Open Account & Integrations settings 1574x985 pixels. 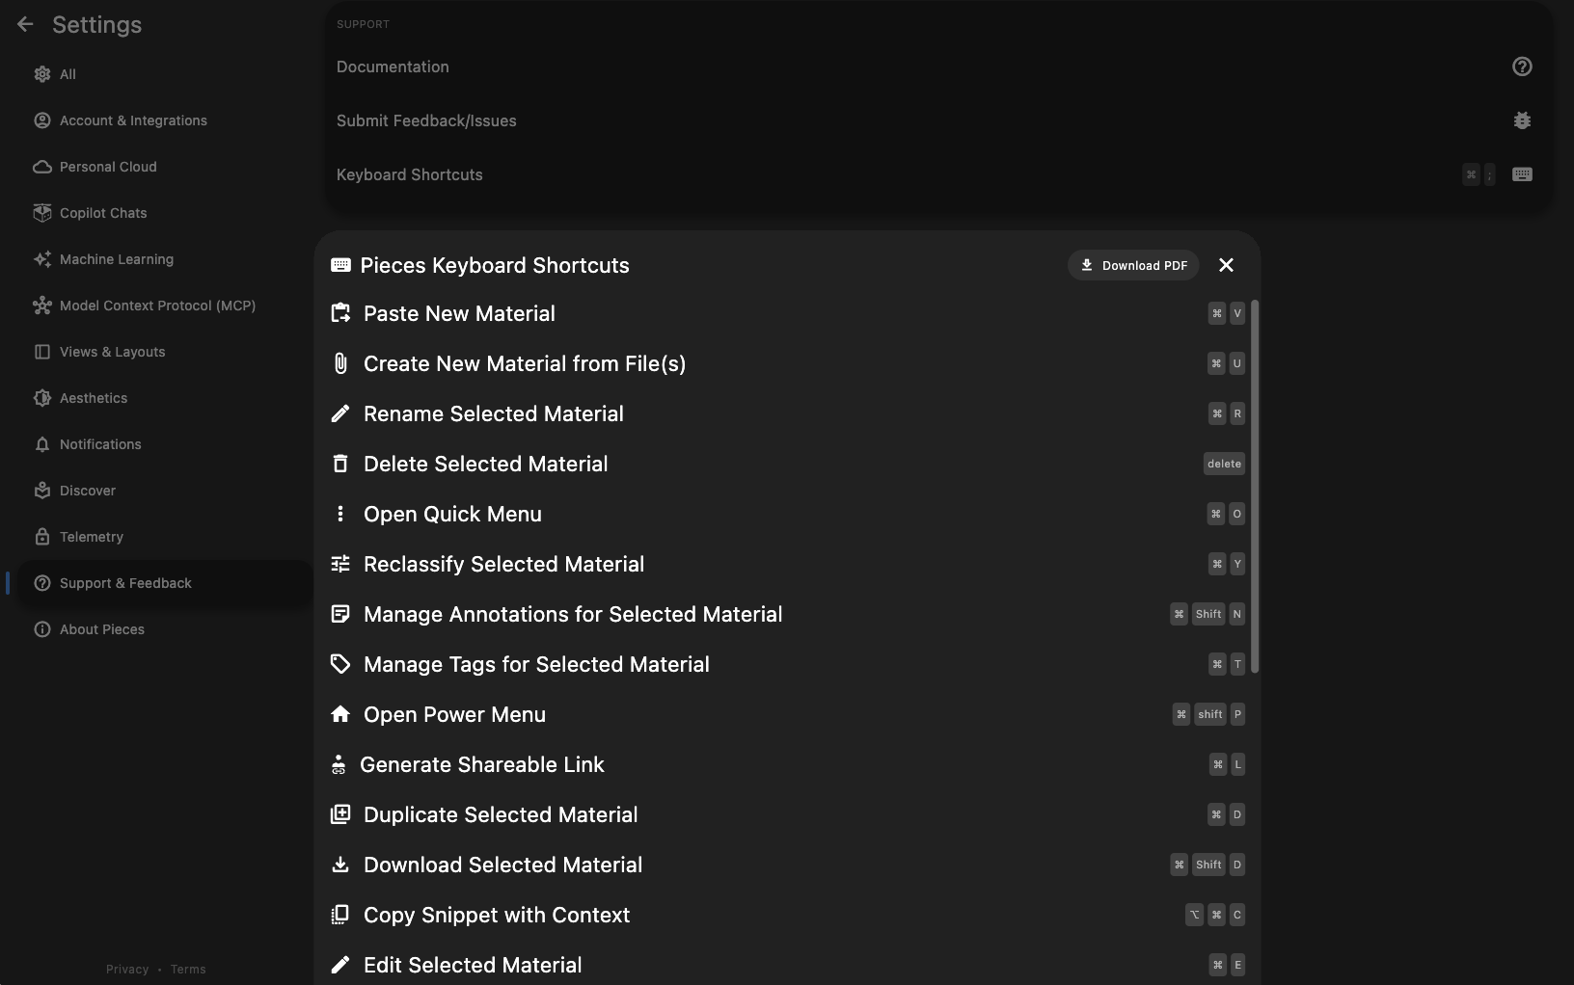tap(166, 120)
